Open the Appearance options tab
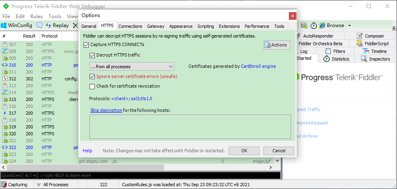This screenshot has height=189, width=397. pyautogui.click(x=181, y=26)
